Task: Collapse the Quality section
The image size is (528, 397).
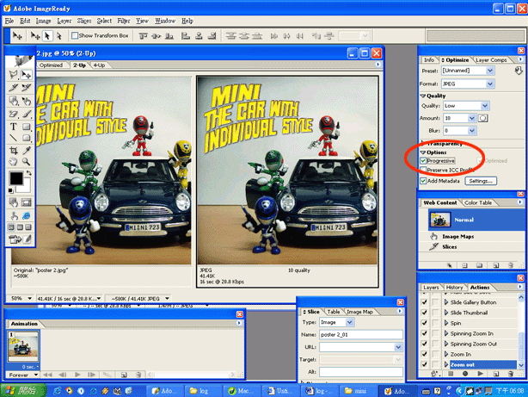Action: [423, 96]
